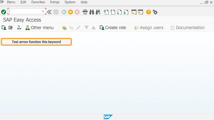Click Move Favorites Up triangle icon
The width and height of the screenshot is (214, 120).
[x=93, y=28]
